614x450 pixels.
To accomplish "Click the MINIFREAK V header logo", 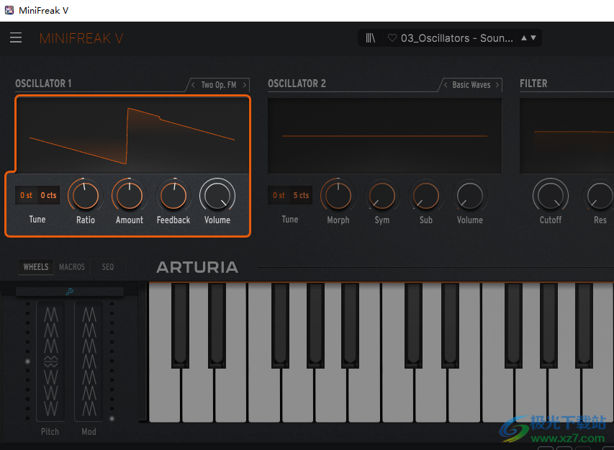I will pyautogui.click(x=81, y=37).
